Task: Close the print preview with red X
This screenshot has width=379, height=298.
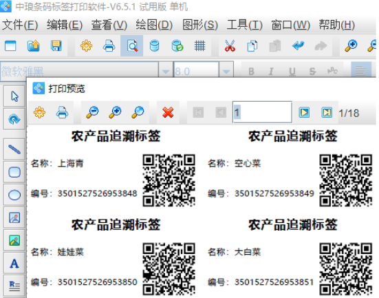Action: (x=168, y=112)
